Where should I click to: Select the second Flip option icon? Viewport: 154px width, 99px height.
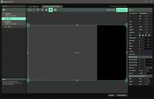click(x=143, y=35)
